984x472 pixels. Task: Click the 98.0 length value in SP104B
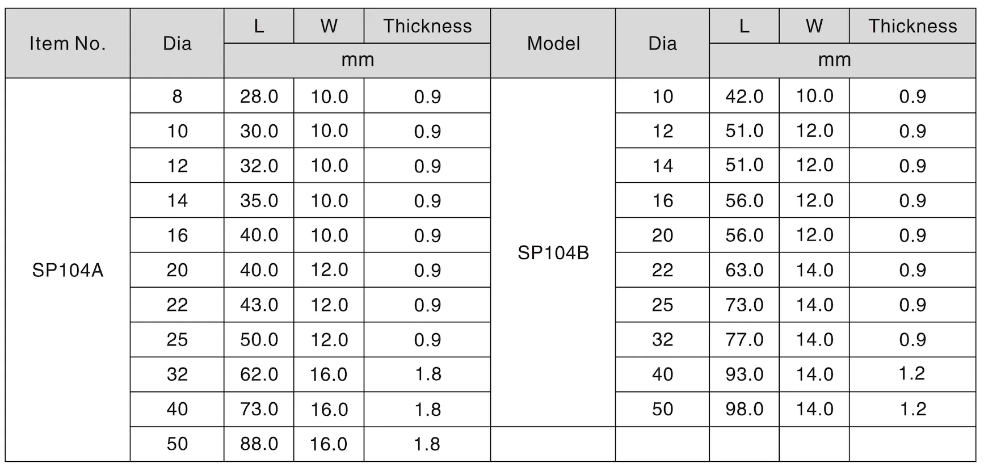(x=744, y=409)
